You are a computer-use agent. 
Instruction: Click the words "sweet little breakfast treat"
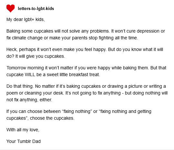tap(73, 75)
